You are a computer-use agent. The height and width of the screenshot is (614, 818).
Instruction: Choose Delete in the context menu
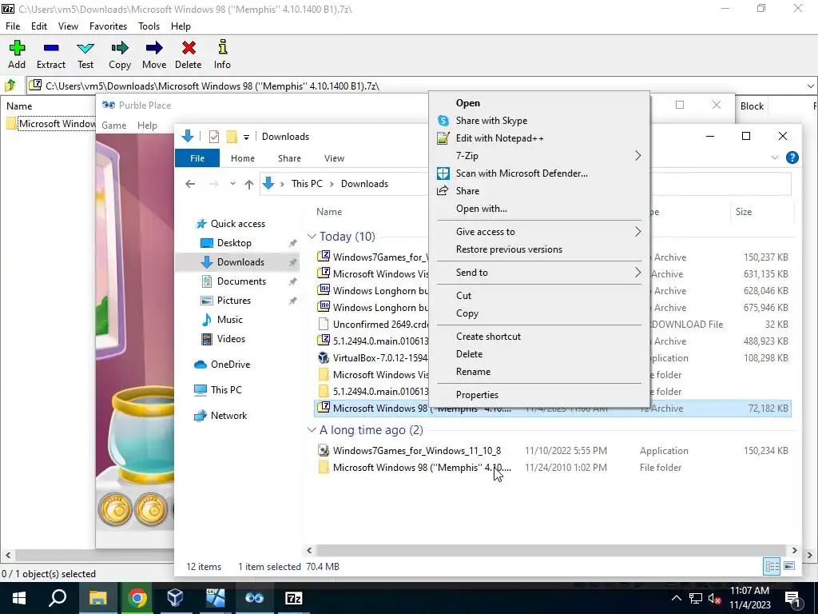coord(539,354)
